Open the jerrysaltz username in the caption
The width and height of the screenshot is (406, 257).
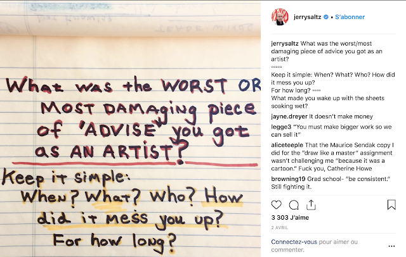click(285, 44)
